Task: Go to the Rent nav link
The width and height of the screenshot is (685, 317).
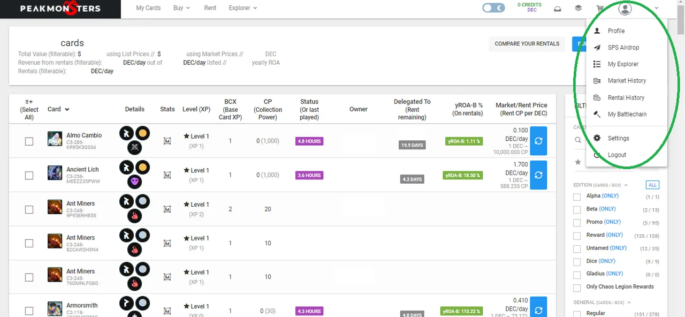Action: tap(210, 8)
